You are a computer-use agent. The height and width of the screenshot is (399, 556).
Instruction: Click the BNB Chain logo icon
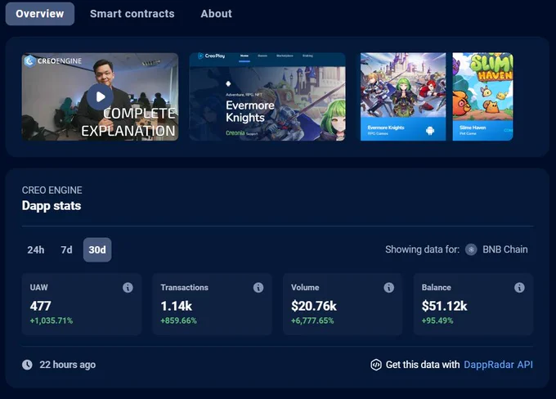tap(471, 249)
